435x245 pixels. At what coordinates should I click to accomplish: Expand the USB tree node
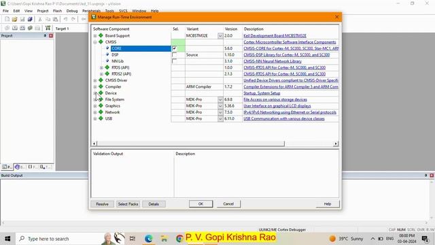pos(95,118)
